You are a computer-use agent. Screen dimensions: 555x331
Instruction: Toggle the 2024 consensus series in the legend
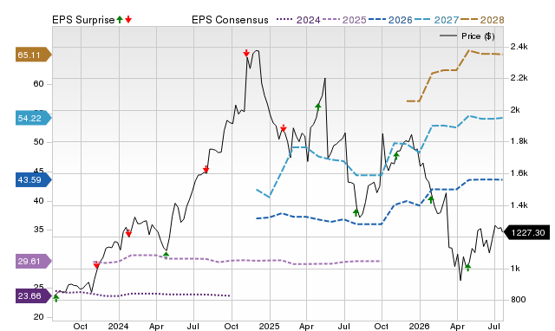pos(298,20)
